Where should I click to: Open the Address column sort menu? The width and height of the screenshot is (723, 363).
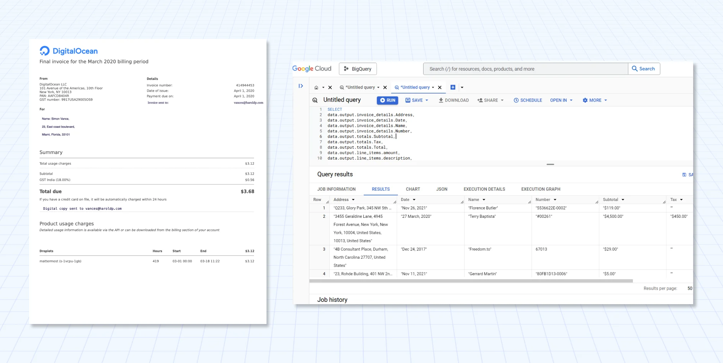tap(353, 199)
